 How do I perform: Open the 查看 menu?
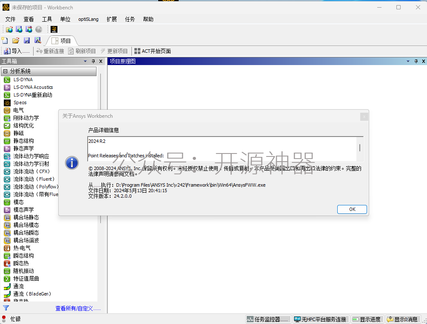click(28, 19)
